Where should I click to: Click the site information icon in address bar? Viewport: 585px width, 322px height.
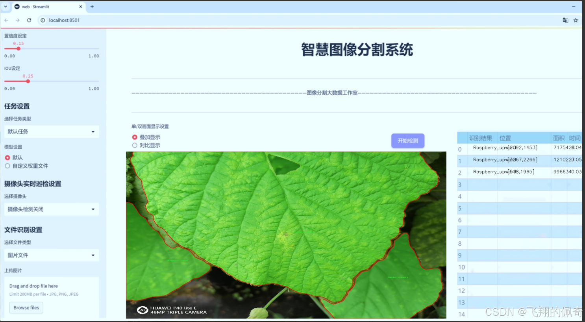[x=43, y=20]
